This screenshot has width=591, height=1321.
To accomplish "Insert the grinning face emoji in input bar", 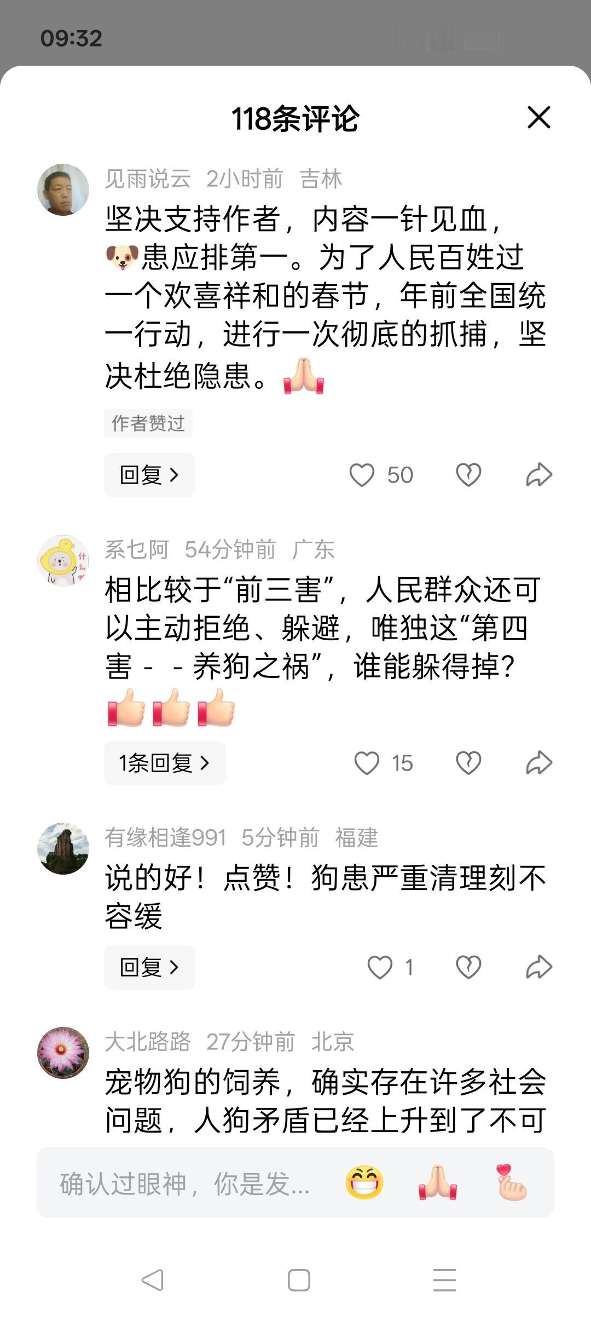I will tap(364, 1182).
